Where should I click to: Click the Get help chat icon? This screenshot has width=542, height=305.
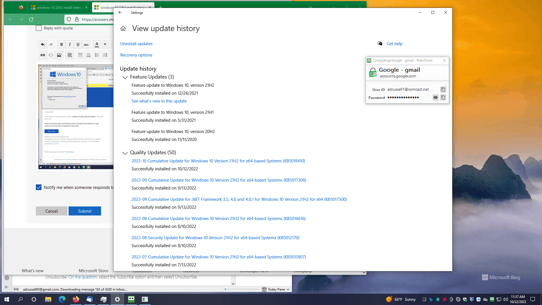tap(380, 43)
